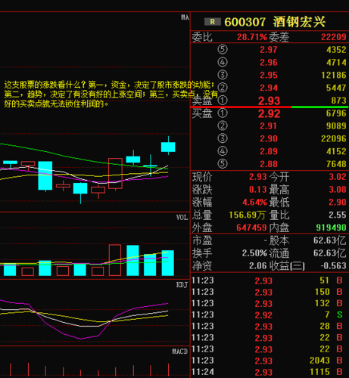Click the KDJ indicator label

tap(182, 285)
